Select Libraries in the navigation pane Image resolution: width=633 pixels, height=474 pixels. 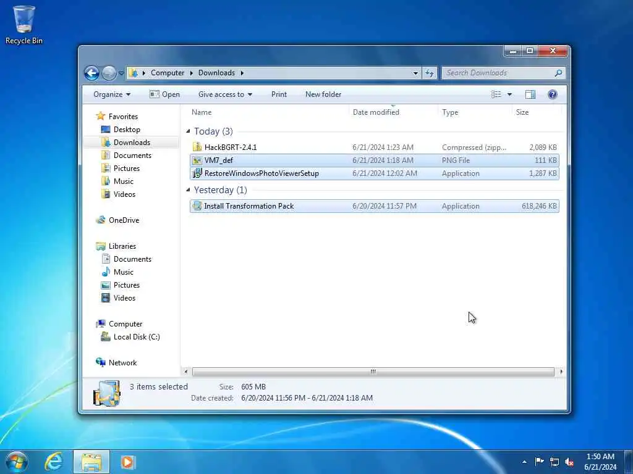[x=122, y=246]
